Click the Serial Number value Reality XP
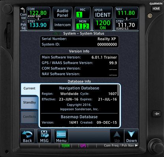164x157 pixels. 107,39
